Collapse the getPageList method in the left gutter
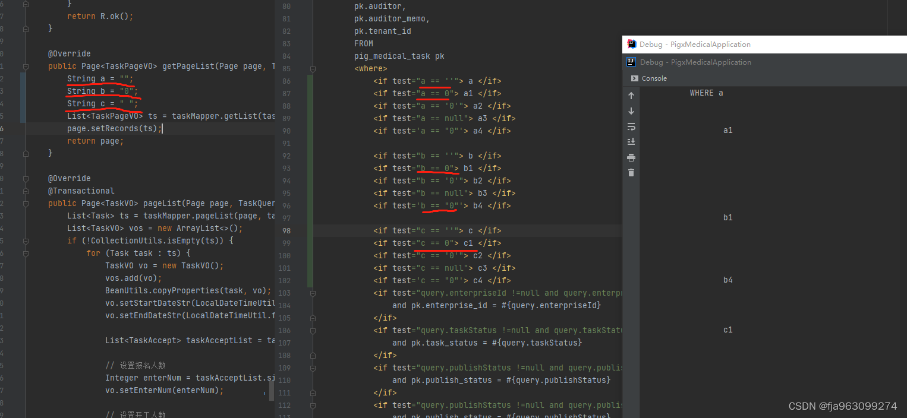 tap(25, 66)
